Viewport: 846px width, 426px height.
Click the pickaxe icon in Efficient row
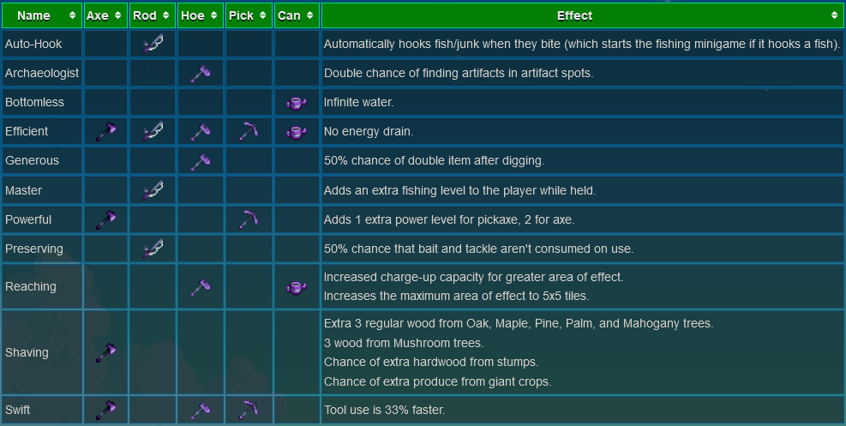point(249,132)
